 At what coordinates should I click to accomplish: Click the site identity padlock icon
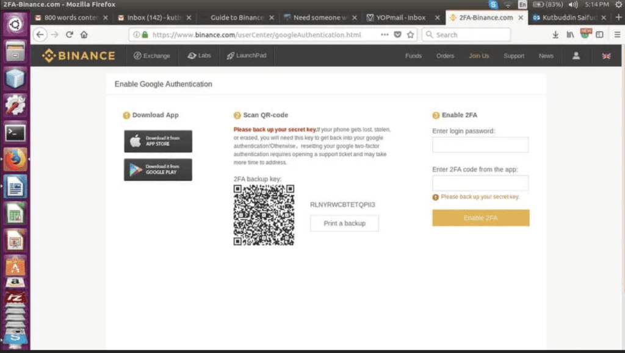(145, 35)
